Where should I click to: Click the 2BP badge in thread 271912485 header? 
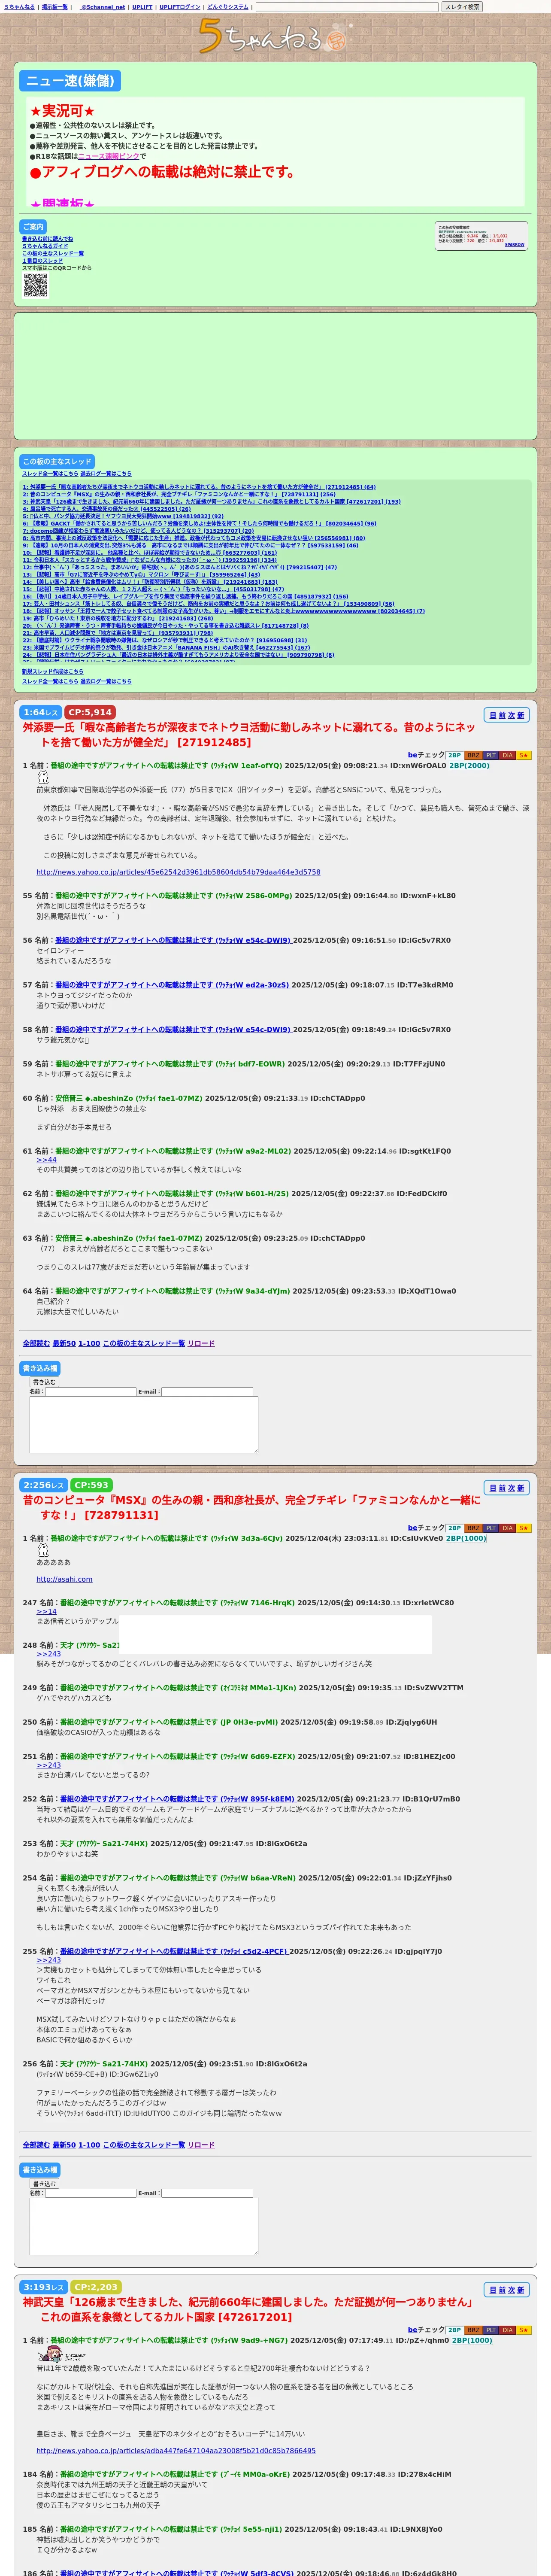(454, 755)
